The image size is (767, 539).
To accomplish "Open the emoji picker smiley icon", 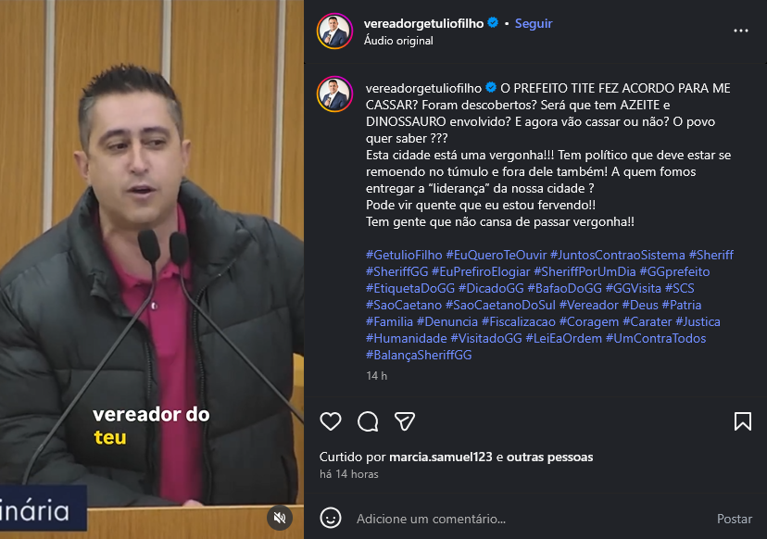I will tap(330, 518).
